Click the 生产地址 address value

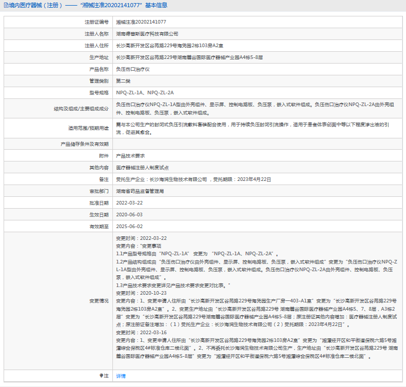(189, 57)
